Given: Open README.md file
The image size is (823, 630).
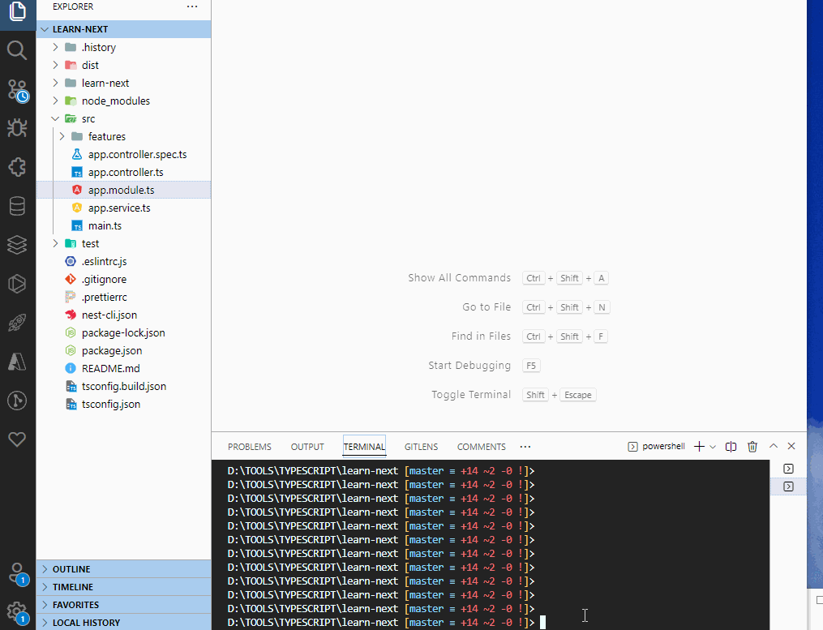Looking at the screenshot, I should click(x=123, y=369).
